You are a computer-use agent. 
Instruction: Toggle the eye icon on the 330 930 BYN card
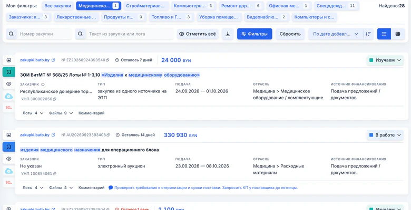pyautogui.click(x=8, y=159)
